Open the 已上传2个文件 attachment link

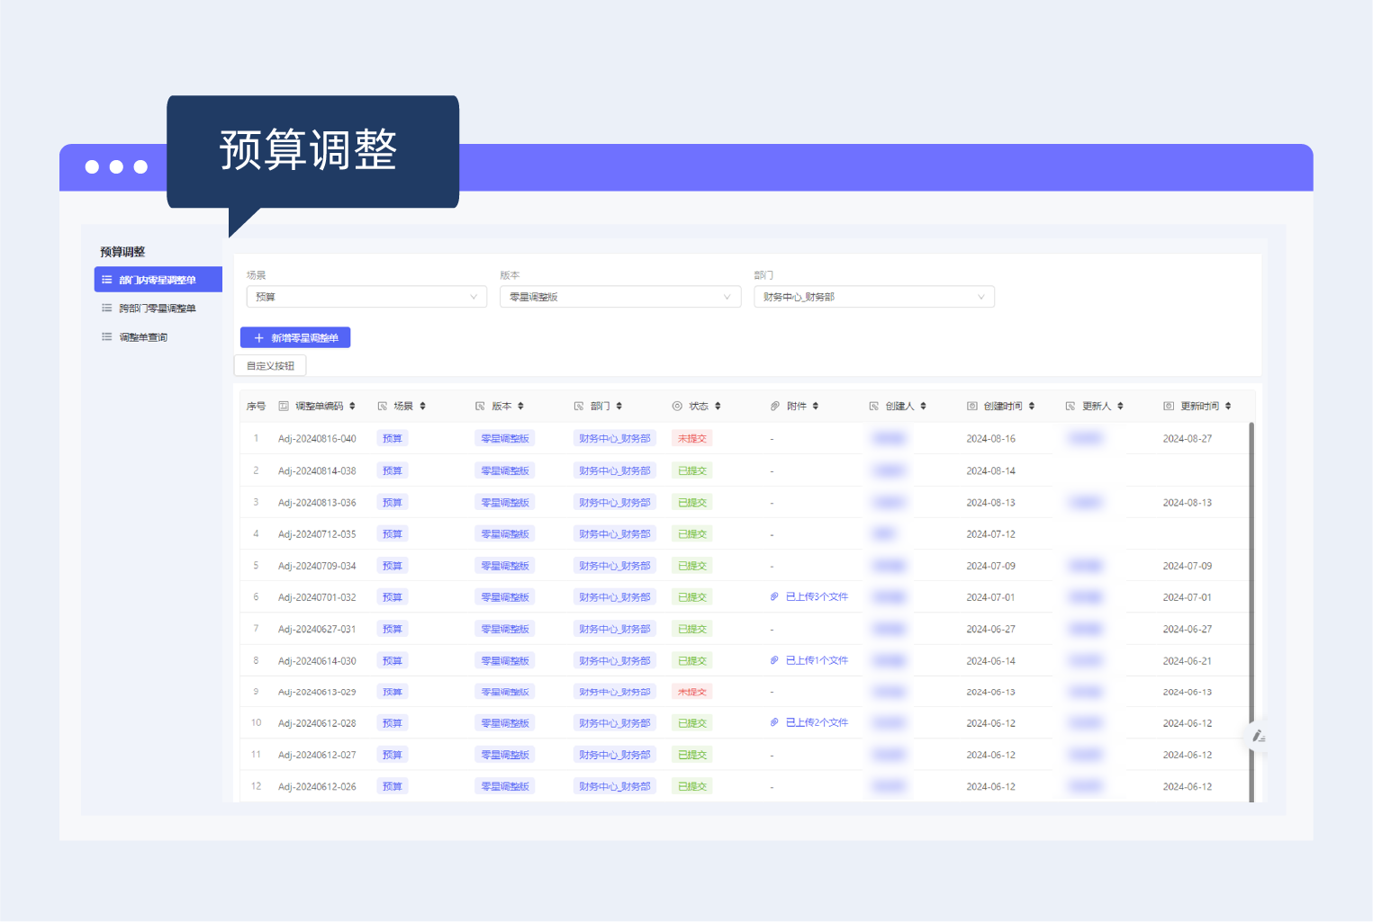click(x=817, y=723)
